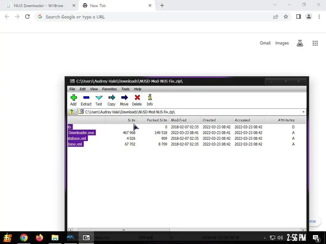326x244 pixels.
Task: Open the Gmail link
Action: coord(265,43)
